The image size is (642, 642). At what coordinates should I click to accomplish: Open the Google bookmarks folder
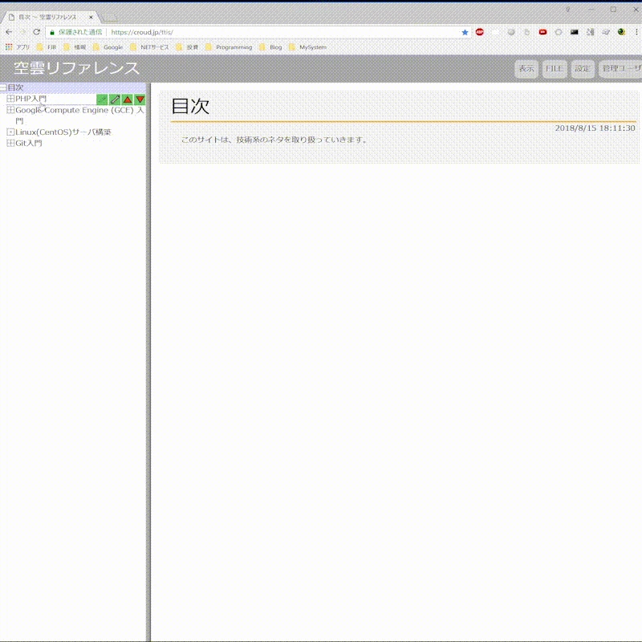pyautogui.click(x=108, y=47)
